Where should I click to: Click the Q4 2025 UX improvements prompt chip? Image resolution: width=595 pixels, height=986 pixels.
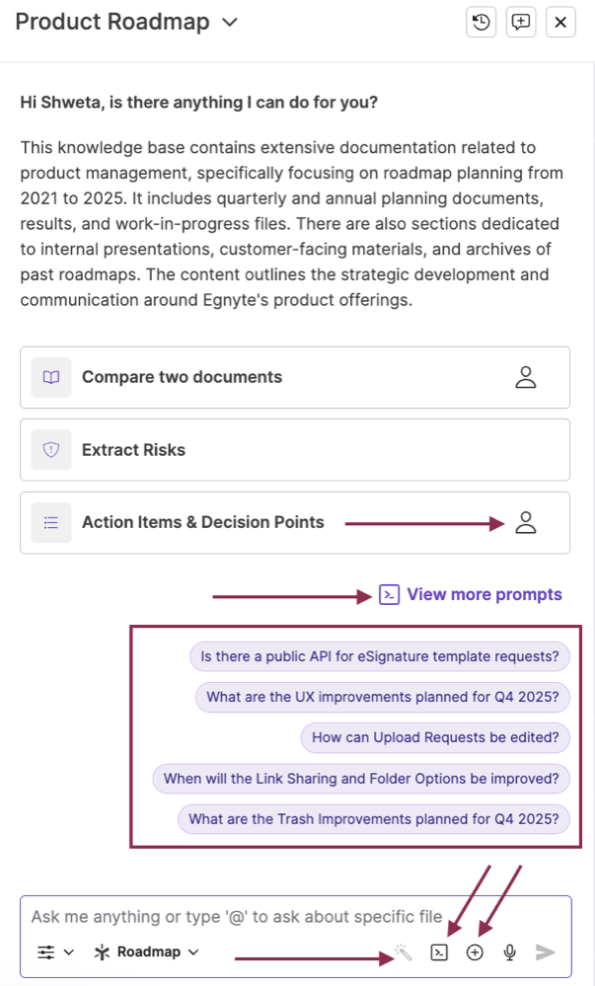(x=381, y=697)
